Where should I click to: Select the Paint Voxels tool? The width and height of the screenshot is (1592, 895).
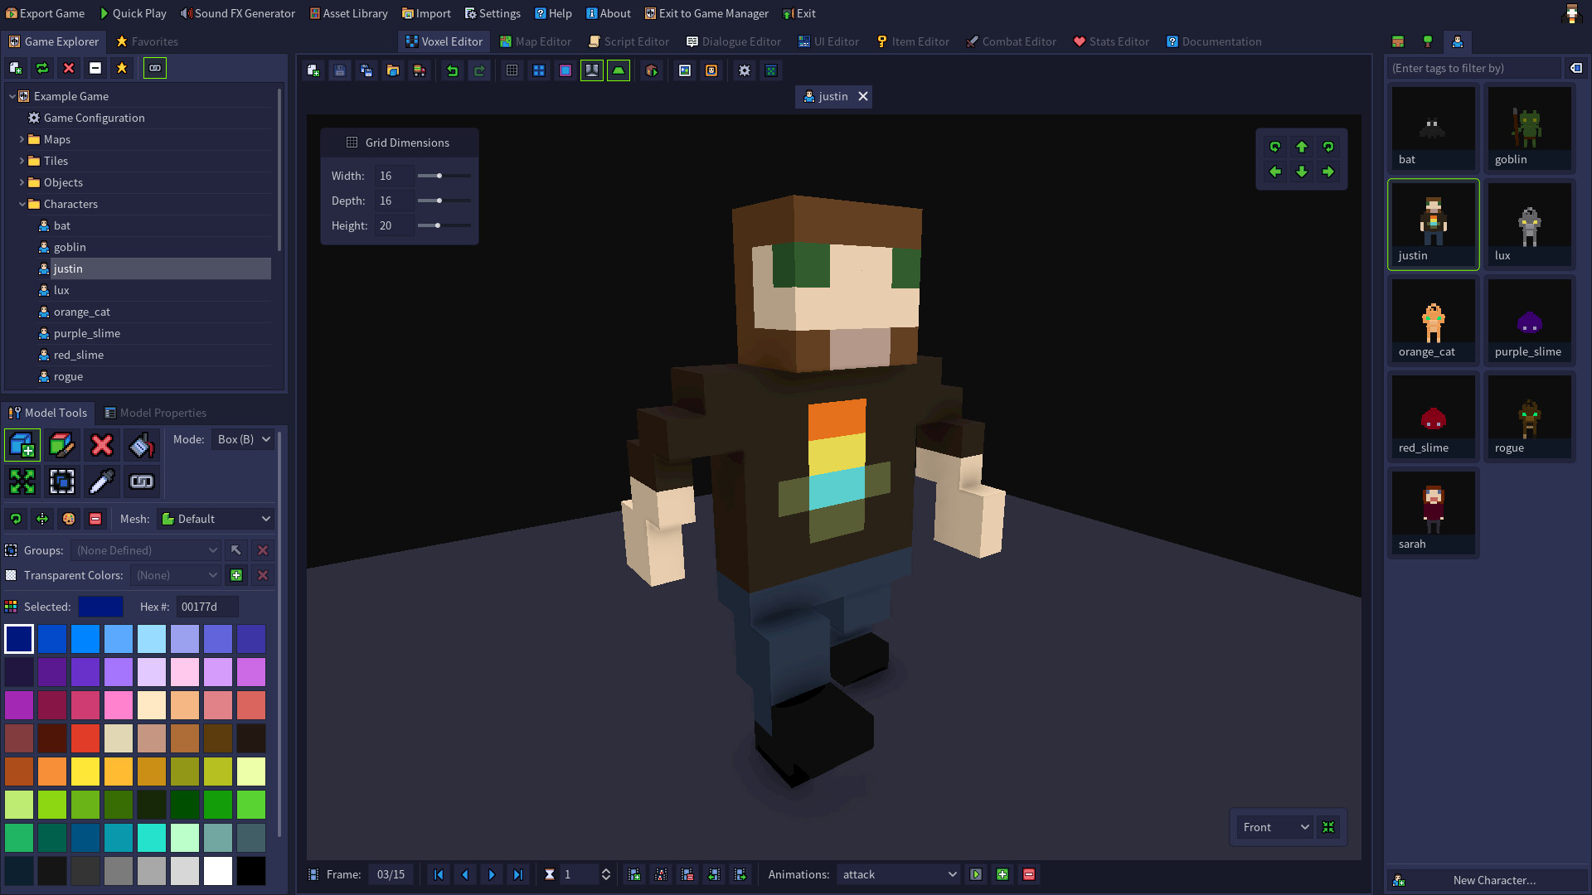[62, 445]
